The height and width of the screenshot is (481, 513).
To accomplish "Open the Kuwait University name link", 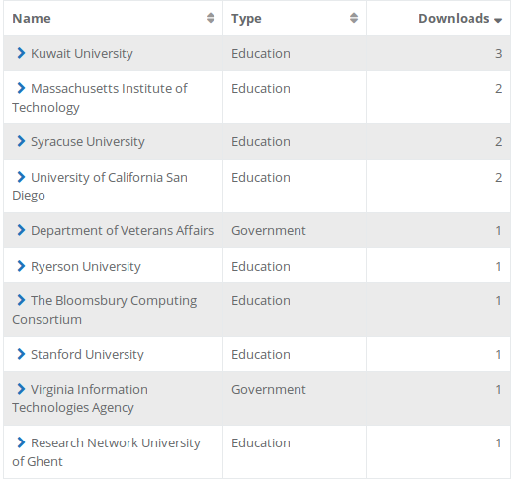I will pyautogui.click(x=82, y=53).
